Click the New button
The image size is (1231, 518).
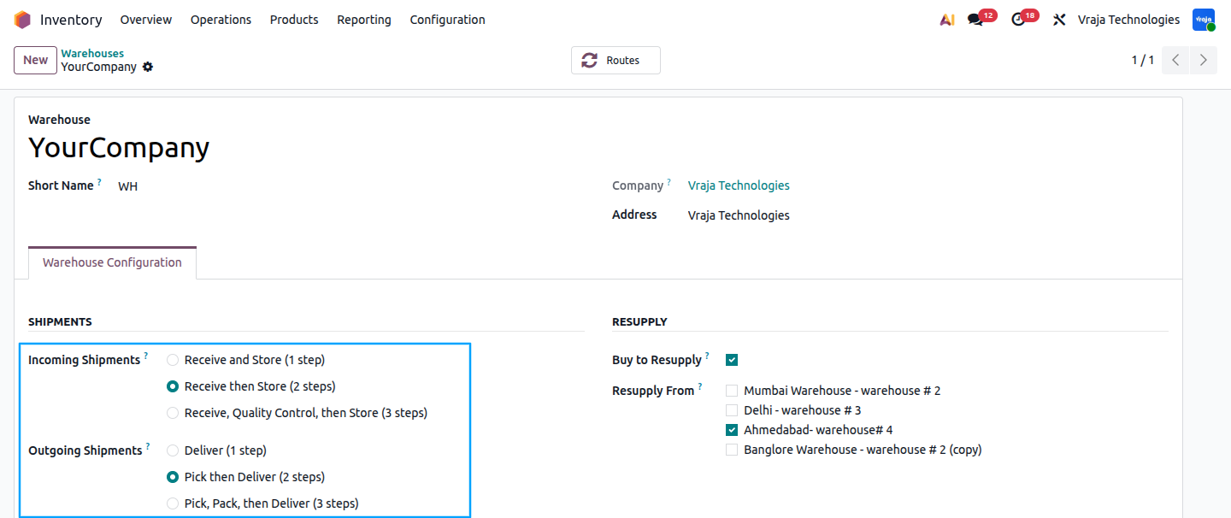(x=35, y=60)
